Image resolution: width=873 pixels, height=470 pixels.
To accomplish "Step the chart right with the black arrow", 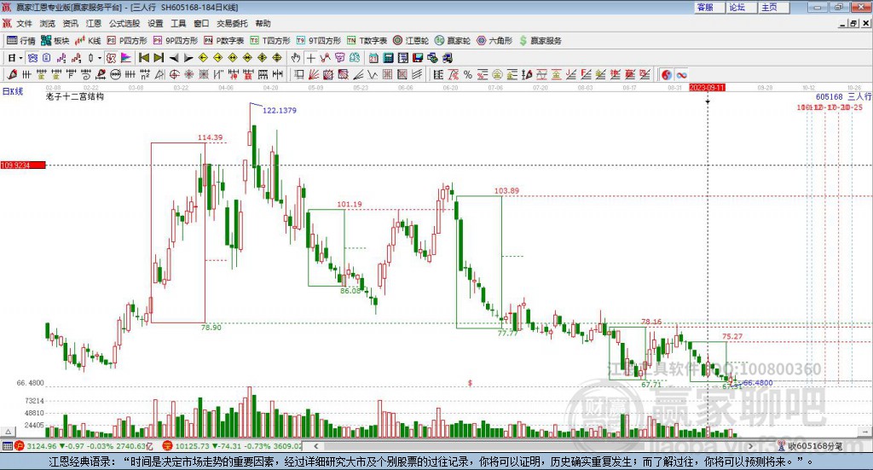I will [x=188, y=58].
